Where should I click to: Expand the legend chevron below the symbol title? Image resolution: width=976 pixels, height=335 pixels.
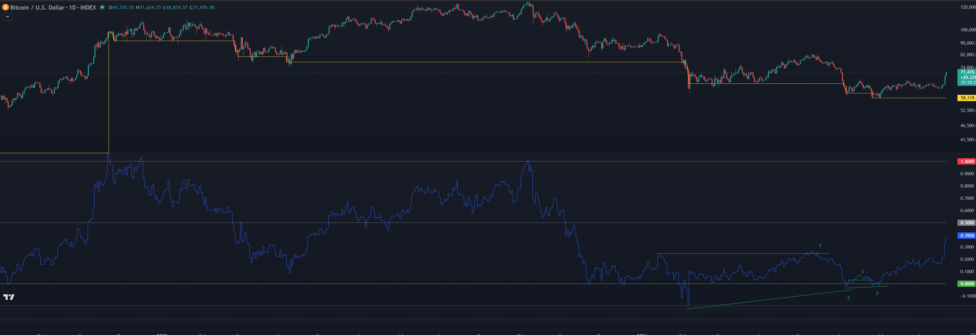point(7,17)
